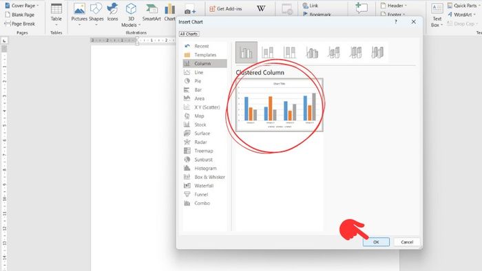Click the dialog help question mark
This screenshot has width=482, height=271.
coord(396,22)
